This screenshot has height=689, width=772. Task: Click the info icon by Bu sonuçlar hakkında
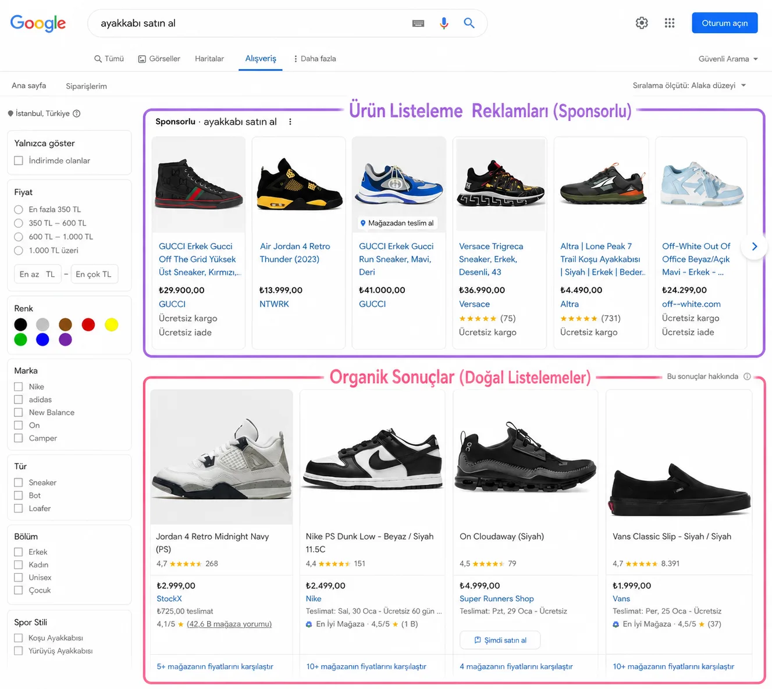[747, 376]
